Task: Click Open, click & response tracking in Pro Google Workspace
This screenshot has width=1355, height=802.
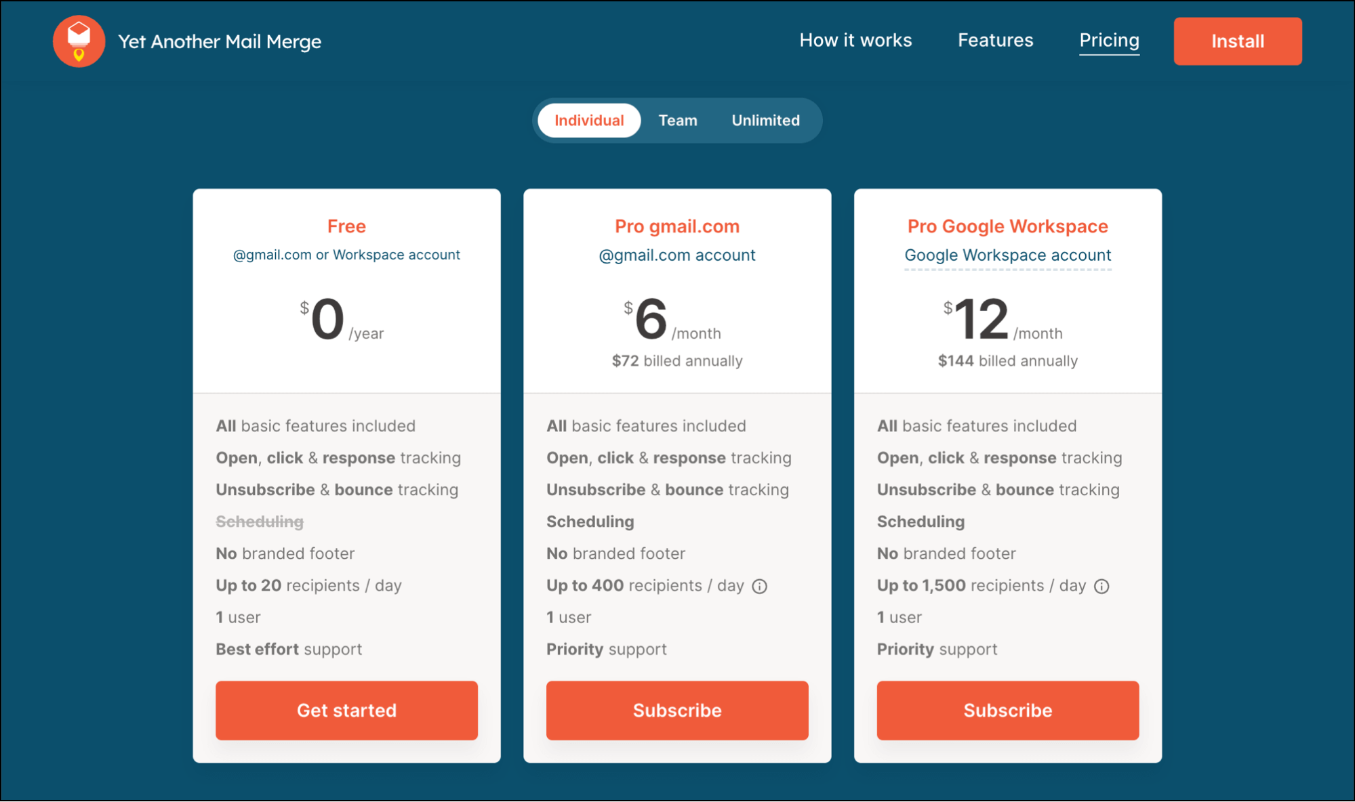Action: 1000,458
